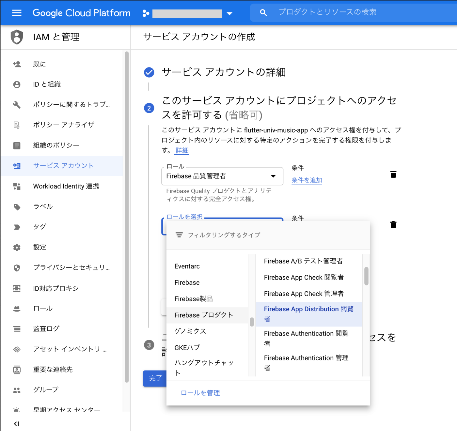Click the ポリシー アナライザ document-search icon
Screen dimensions: 457x431
point(17,125)
